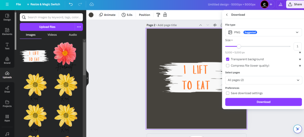
Task: Click the lock icon in toolbar
Action: pos(165,15)
